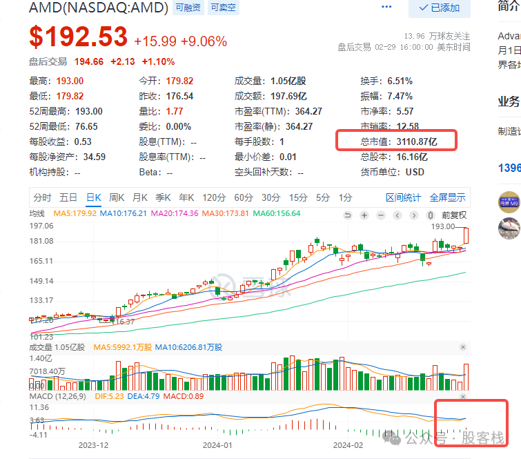
Task: Click the 2024-02 date axis label
Action: [x=348, y=445]
